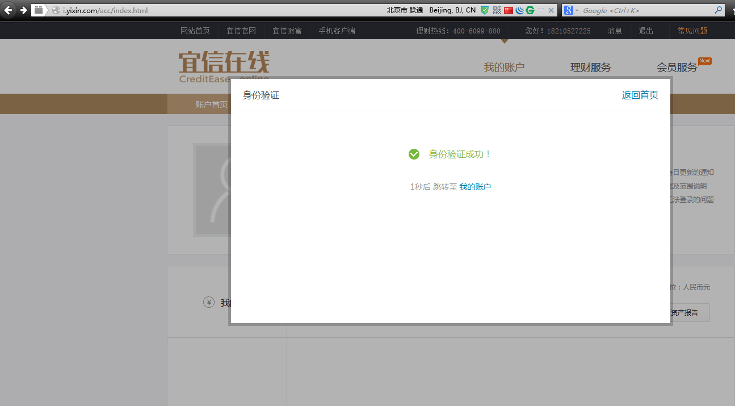Click the magnifier search icon
735x406 pixels.
[718, 10]
